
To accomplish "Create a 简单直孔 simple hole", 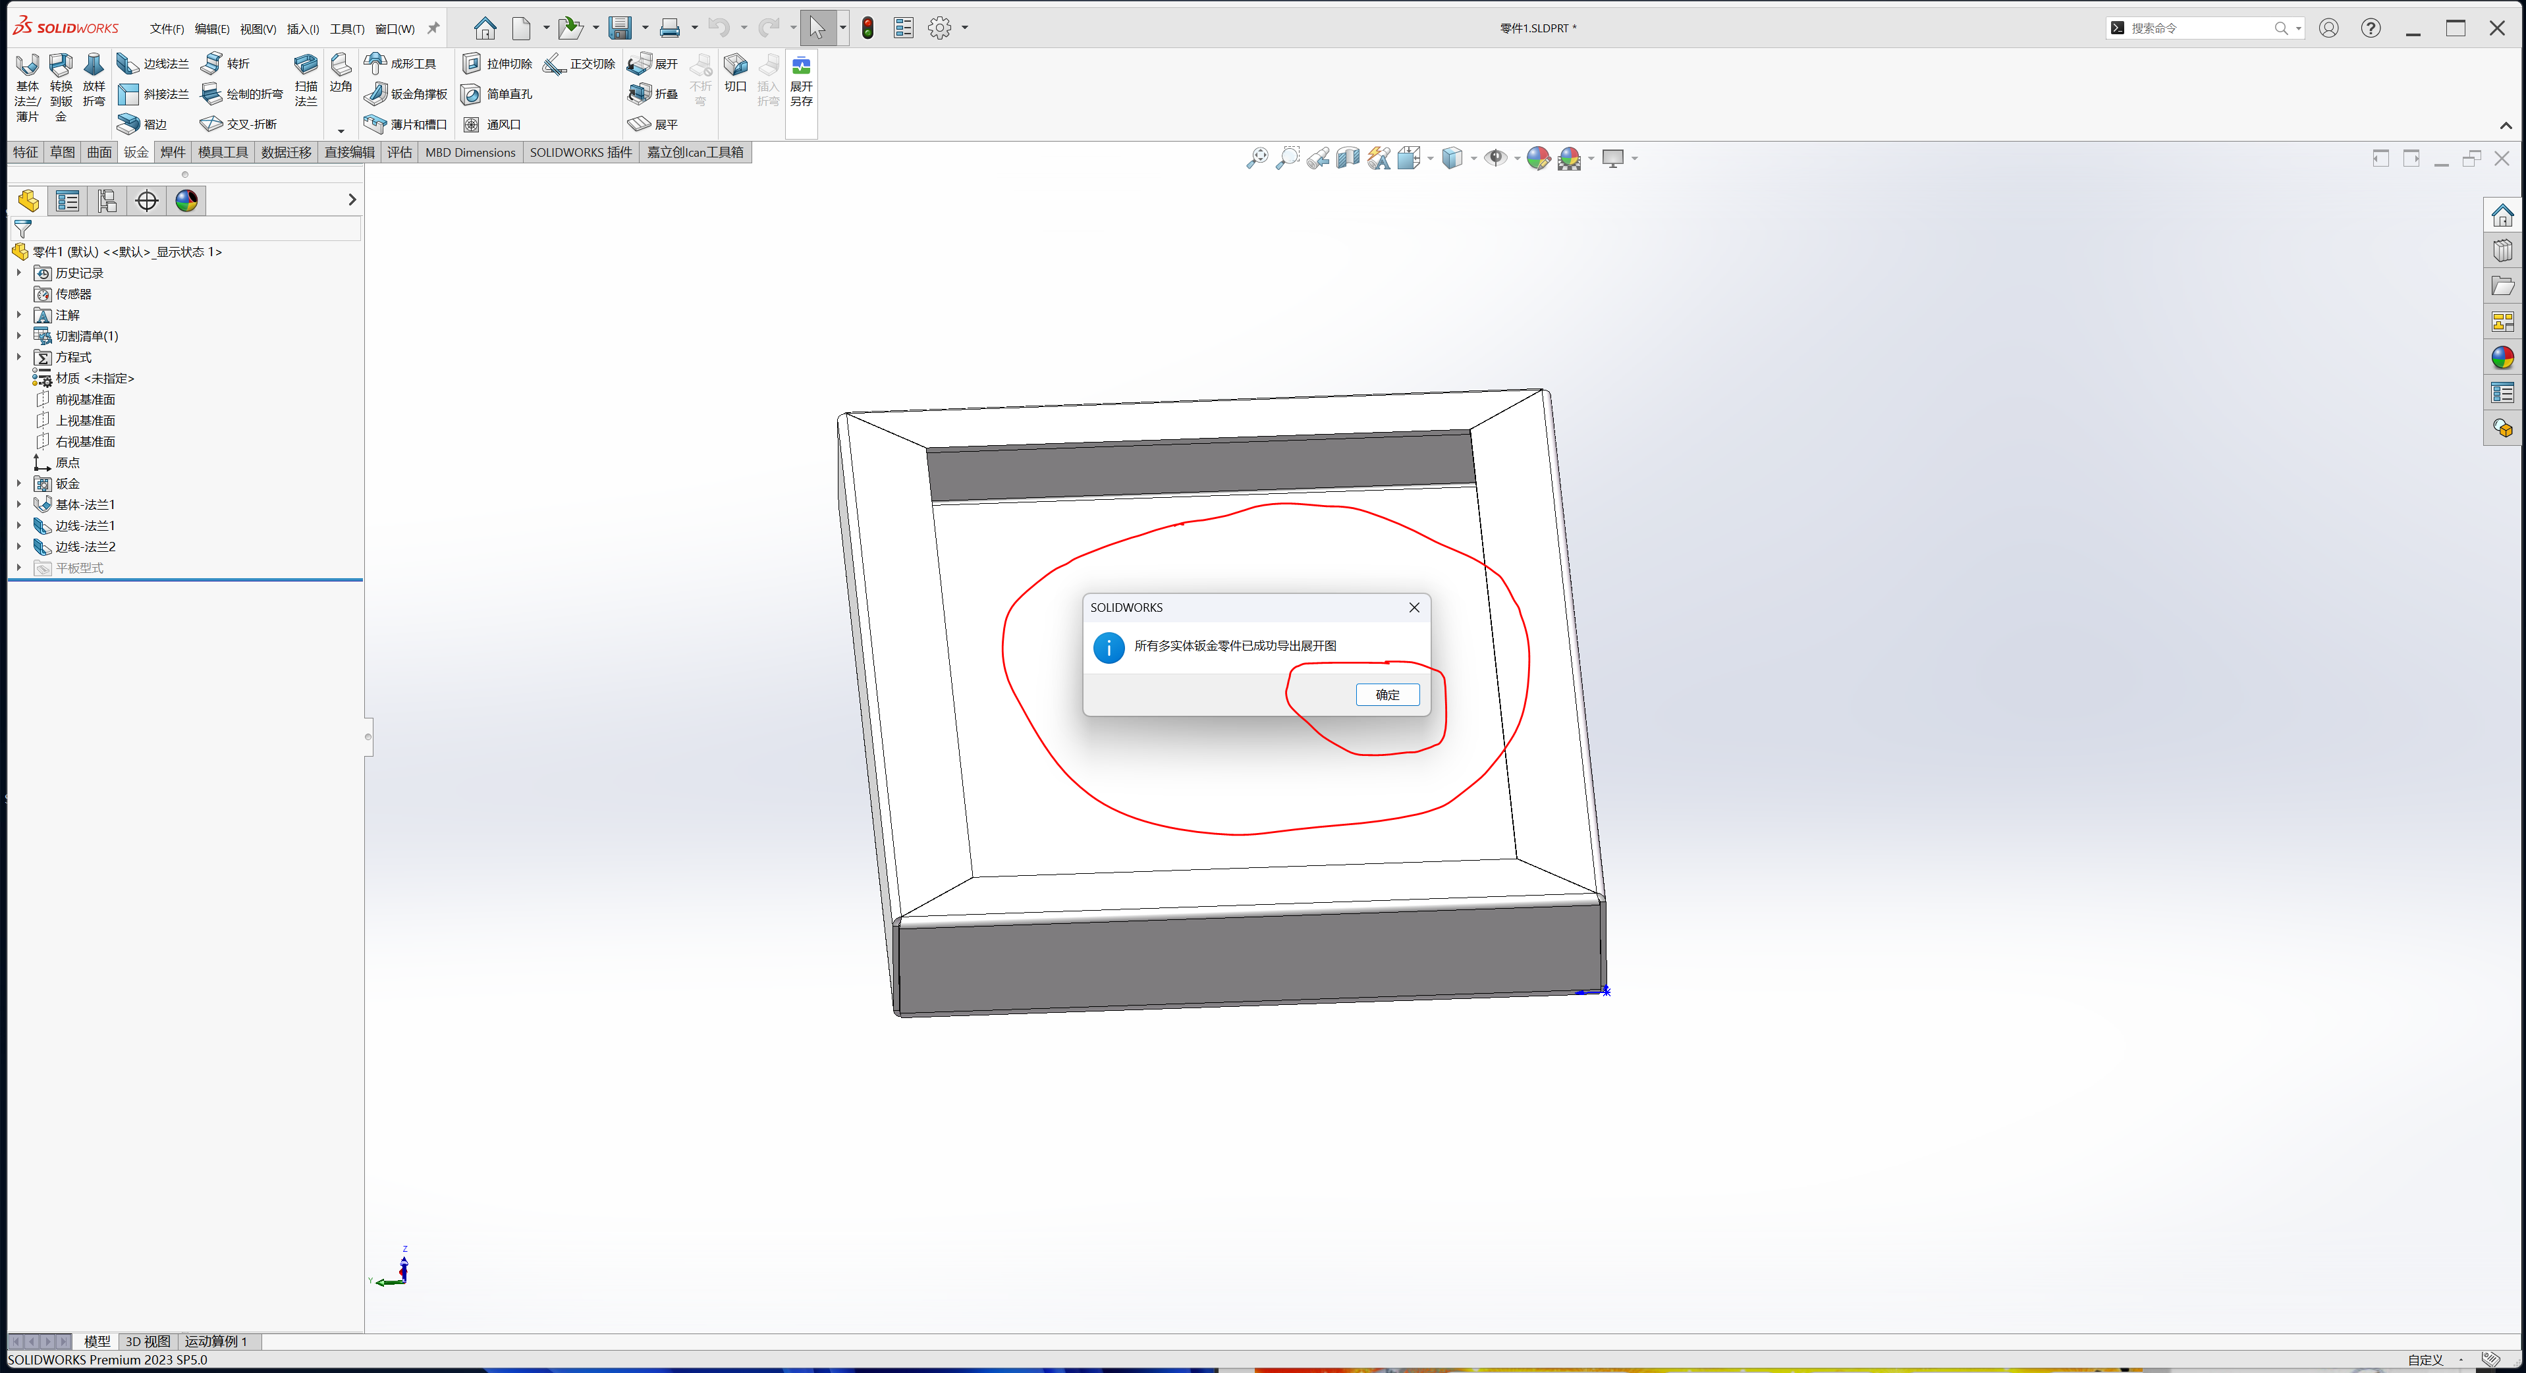I will [x=497, y=94].
